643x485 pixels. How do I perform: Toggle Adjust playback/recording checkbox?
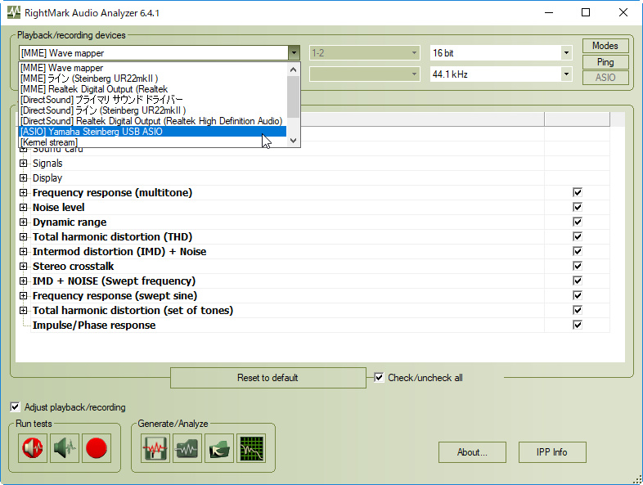coord(15,407)
